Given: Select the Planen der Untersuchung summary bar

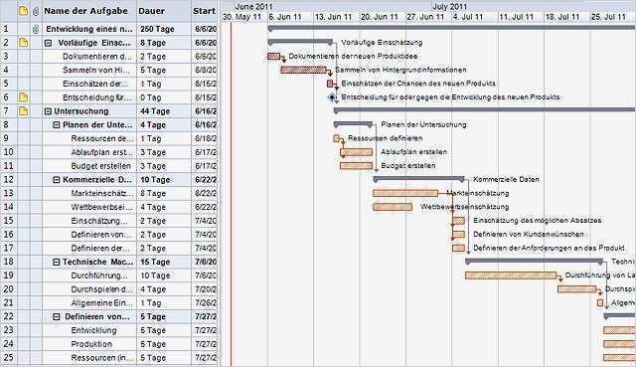Looking at the screenshot, I should (x=353, y=123).
